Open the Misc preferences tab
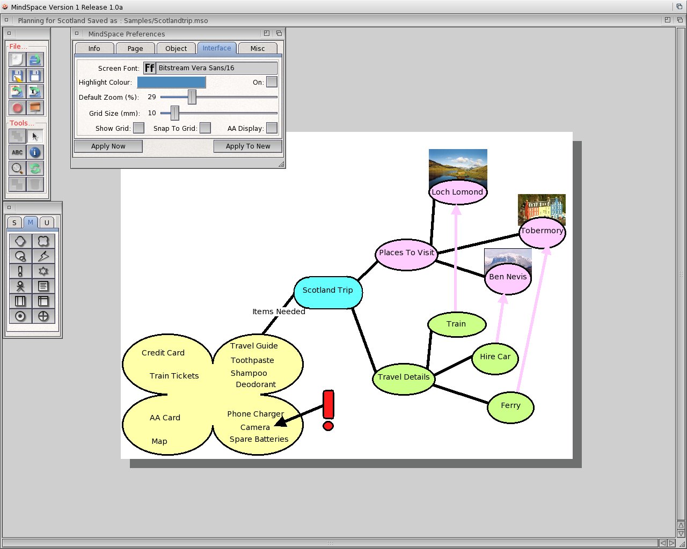This screenshot has width=687, height=549. (258, 48)
